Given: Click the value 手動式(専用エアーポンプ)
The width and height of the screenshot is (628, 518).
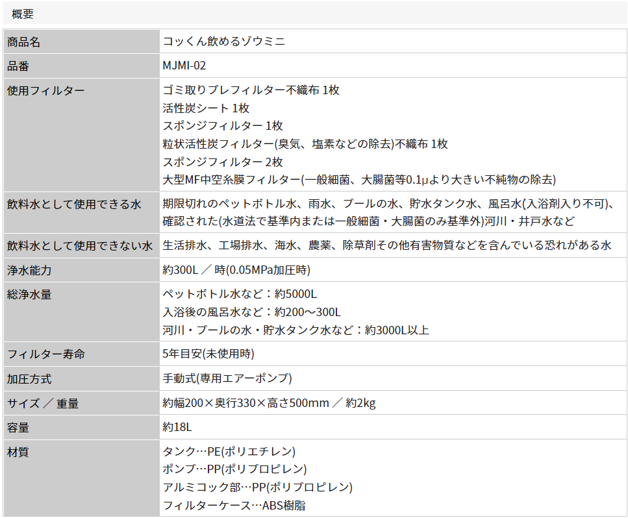Looking at the screenshot, I should click(227, 378).
